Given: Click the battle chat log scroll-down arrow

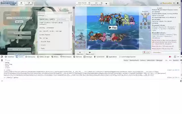Looking at the screenshot, I should (x=180, y=49).
